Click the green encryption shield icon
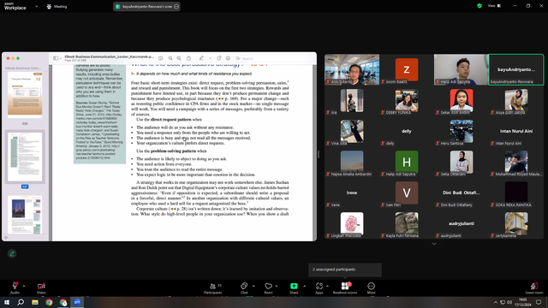Viewport: 548px width, 308px height. point(479,6)
